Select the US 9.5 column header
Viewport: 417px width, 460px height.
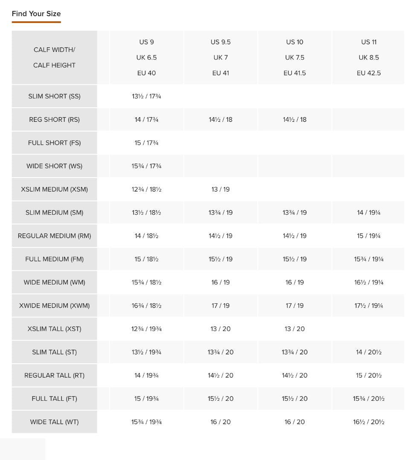[220, 57]
